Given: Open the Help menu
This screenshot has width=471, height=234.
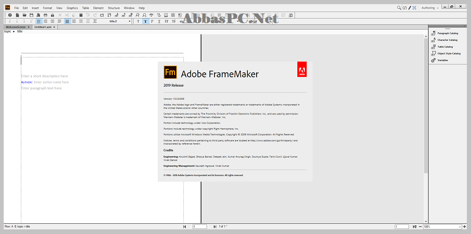Looking at the screenshot, I should pyautogui.click(x=141, y=8).
